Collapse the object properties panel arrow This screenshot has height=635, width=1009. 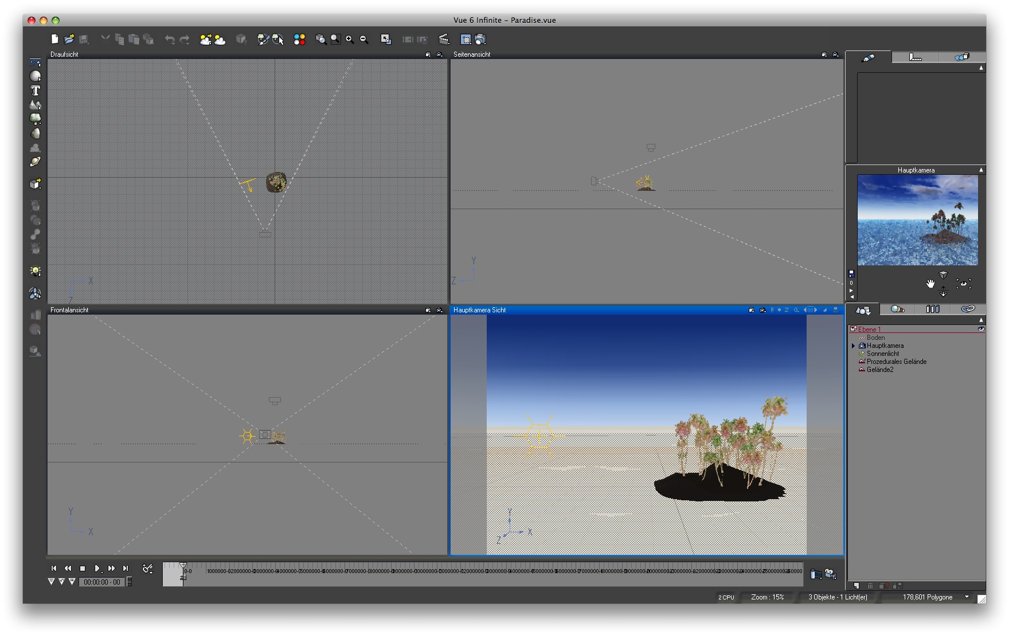[981, 68]
